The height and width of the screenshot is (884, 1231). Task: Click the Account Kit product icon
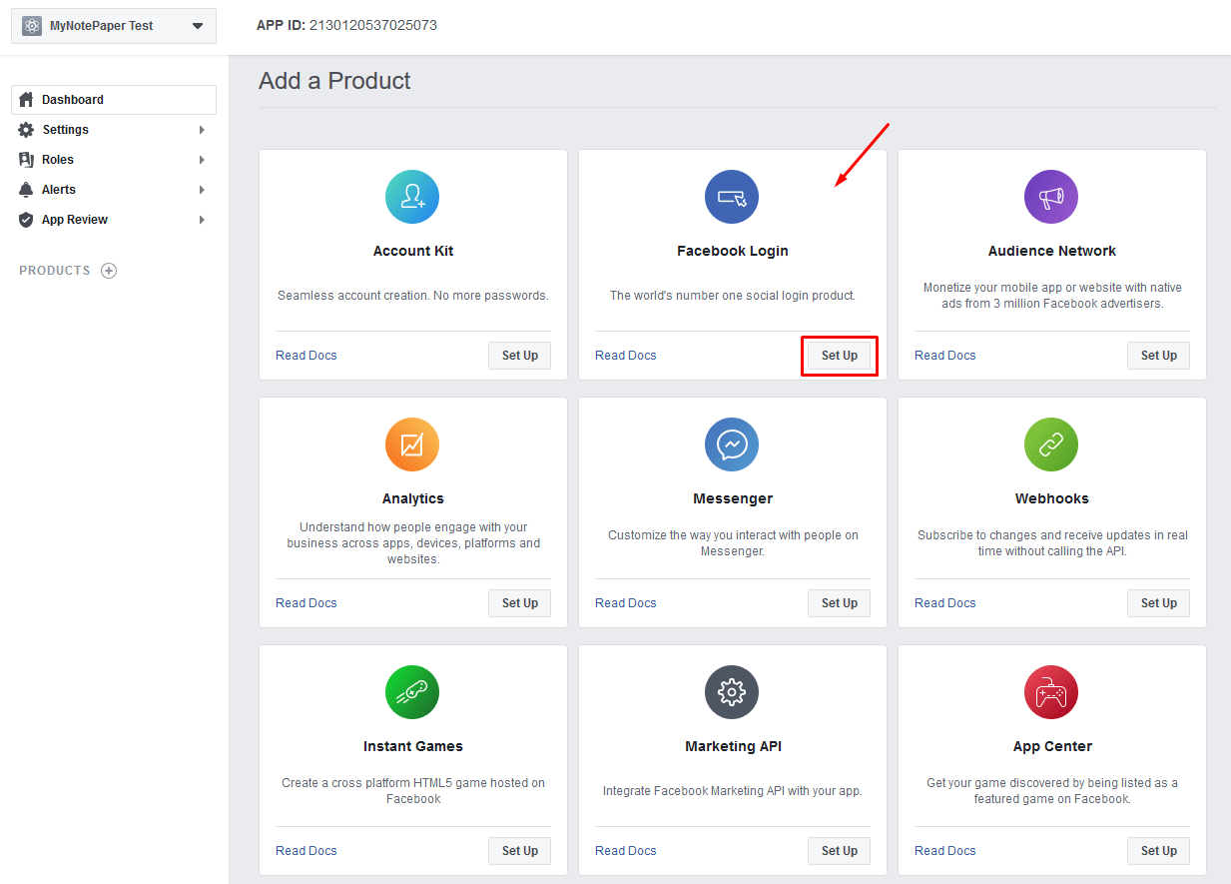[412, 197]
